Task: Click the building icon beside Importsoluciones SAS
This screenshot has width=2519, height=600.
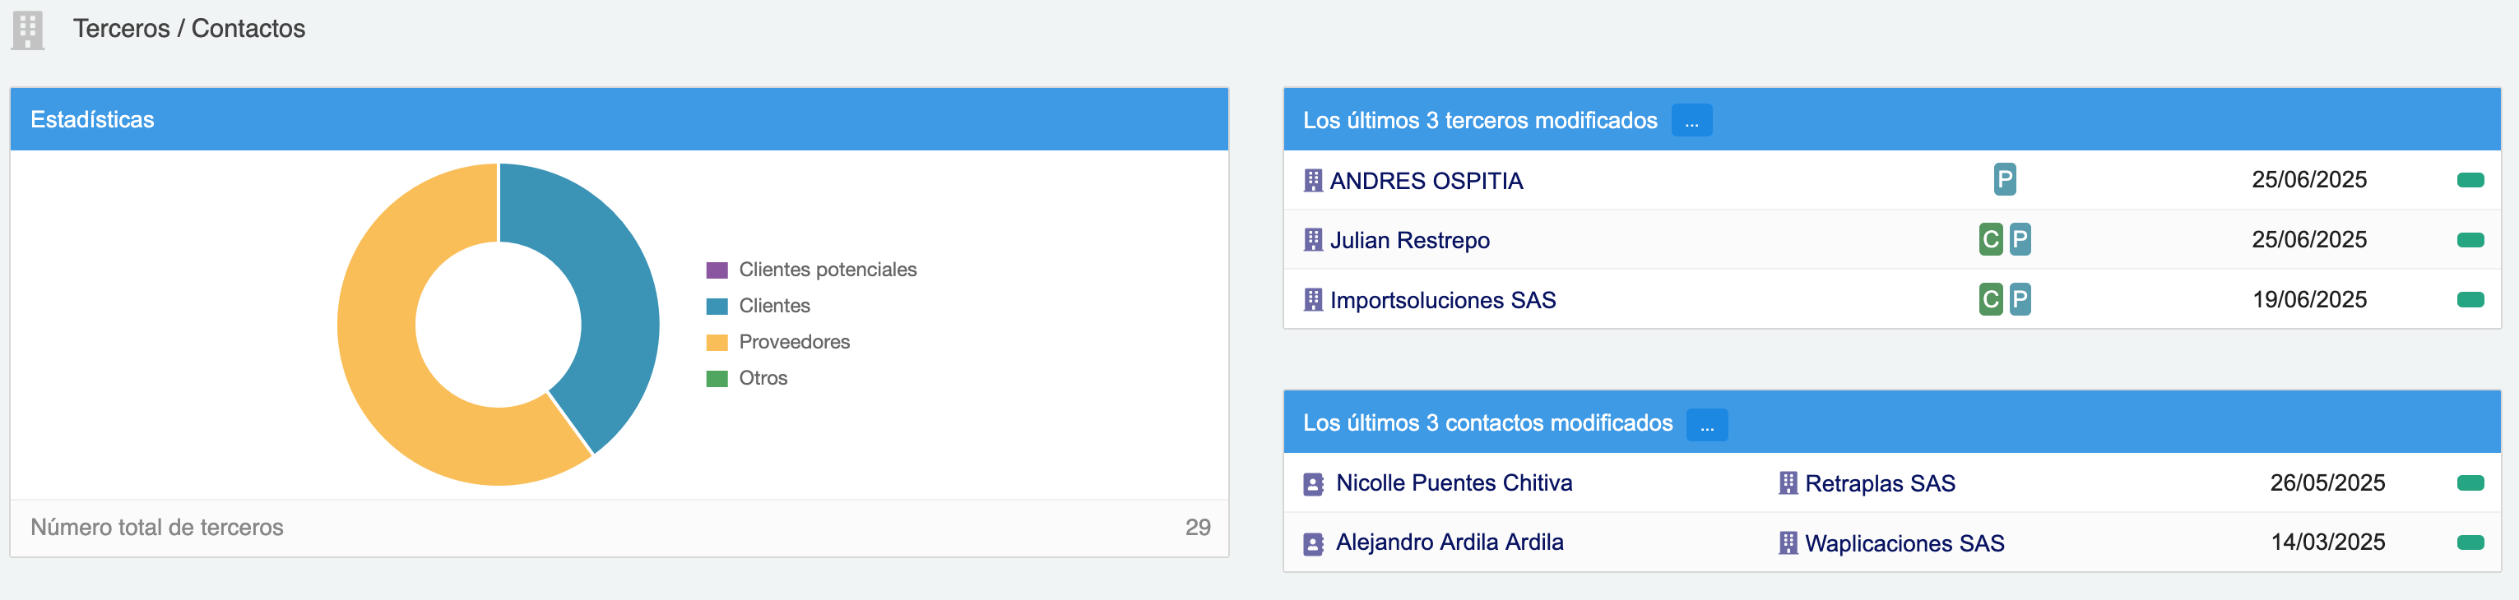Action: pyautogui.click(x=1312, y=300)
